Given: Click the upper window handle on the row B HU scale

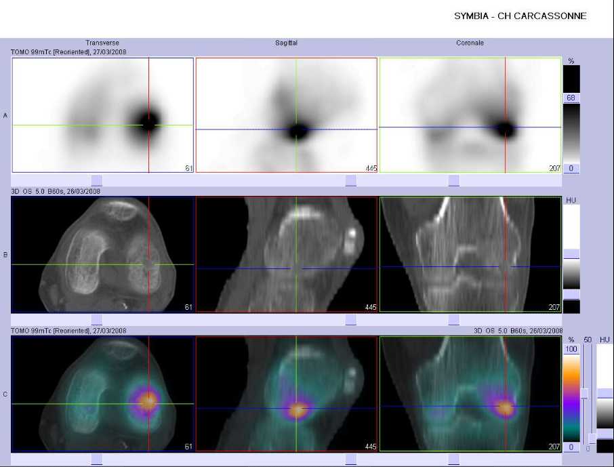Looking at the screenshot, I should (x=571, y=254).
